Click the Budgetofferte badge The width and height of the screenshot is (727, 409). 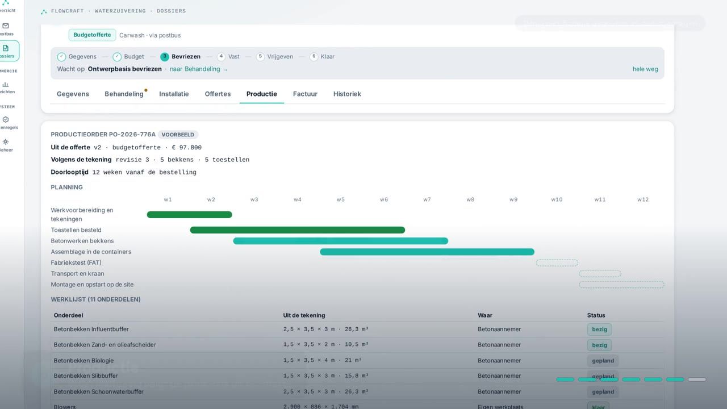pos(92,35)
